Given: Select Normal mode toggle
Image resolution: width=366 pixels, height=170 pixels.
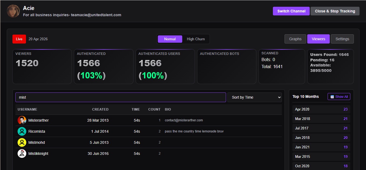Looking at the screenshot, I should point(170,39).
